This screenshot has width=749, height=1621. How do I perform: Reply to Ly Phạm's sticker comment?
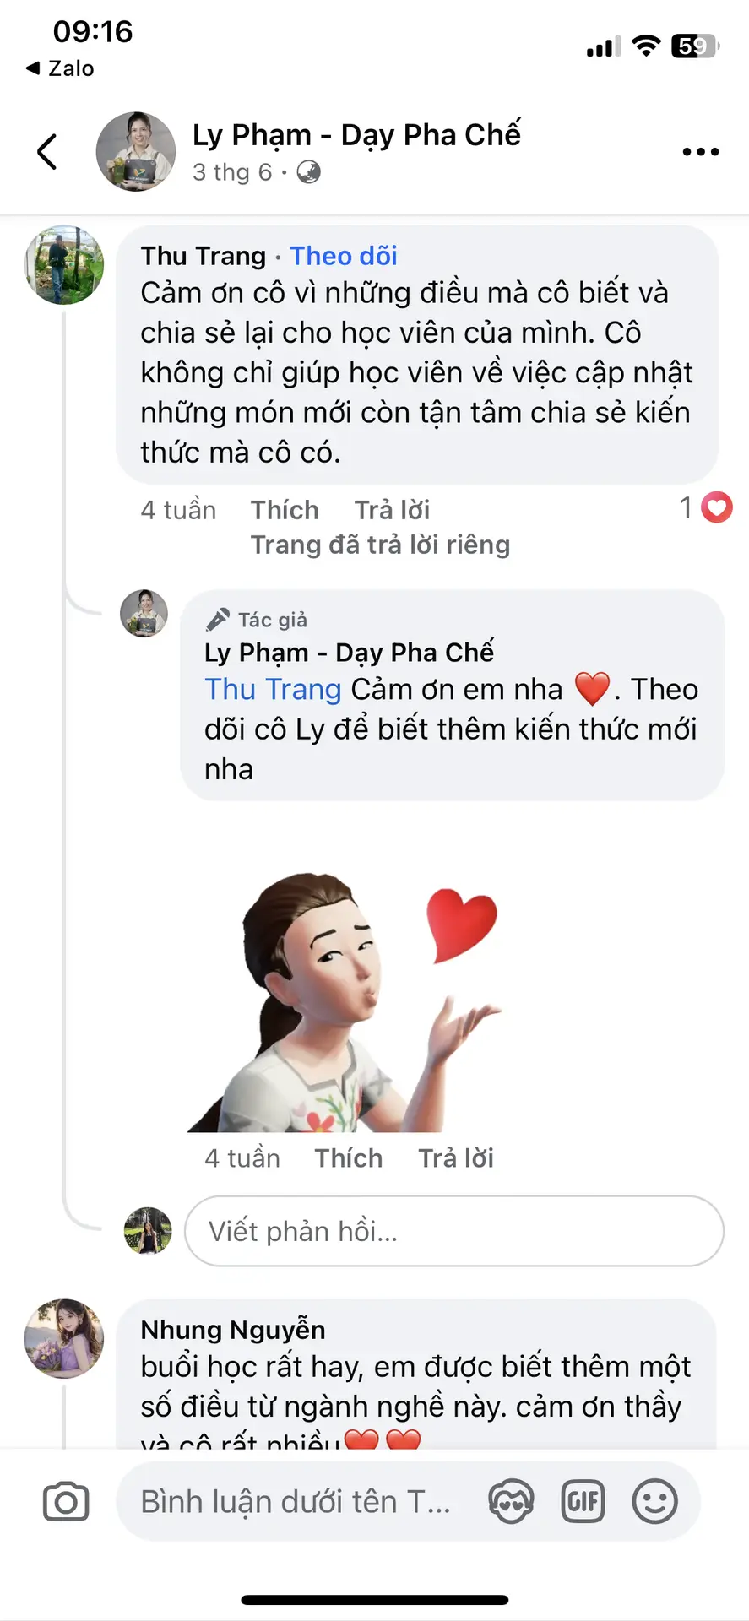456,1158
